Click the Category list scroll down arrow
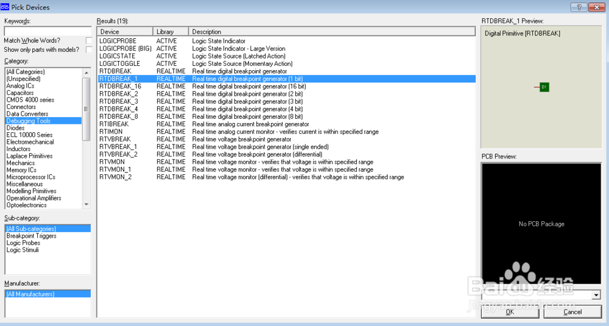Image resolution: width=609 pixels, height=326 pixels. (86, 204)
